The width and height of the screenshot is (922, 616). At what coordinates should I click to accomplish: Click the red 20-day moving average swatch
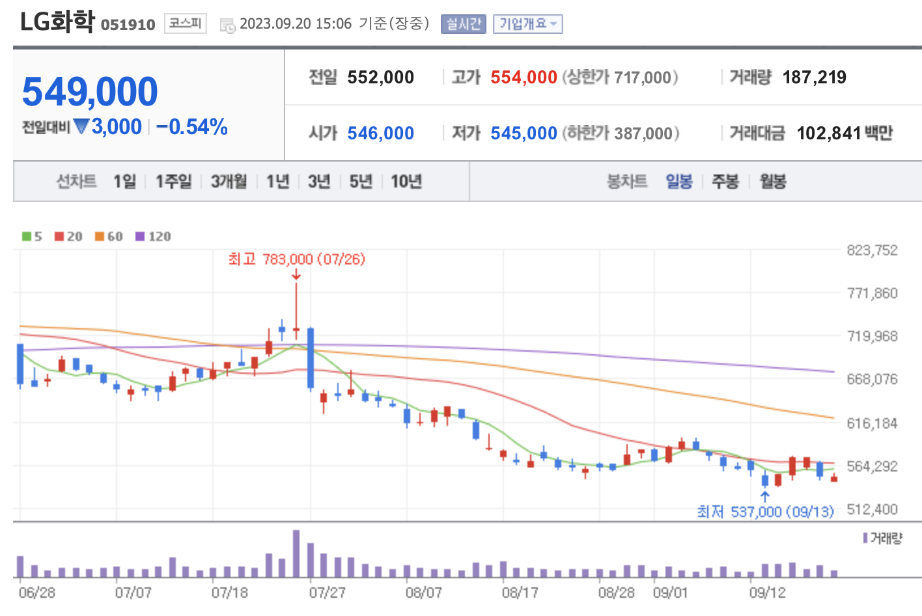pos(59,236)
